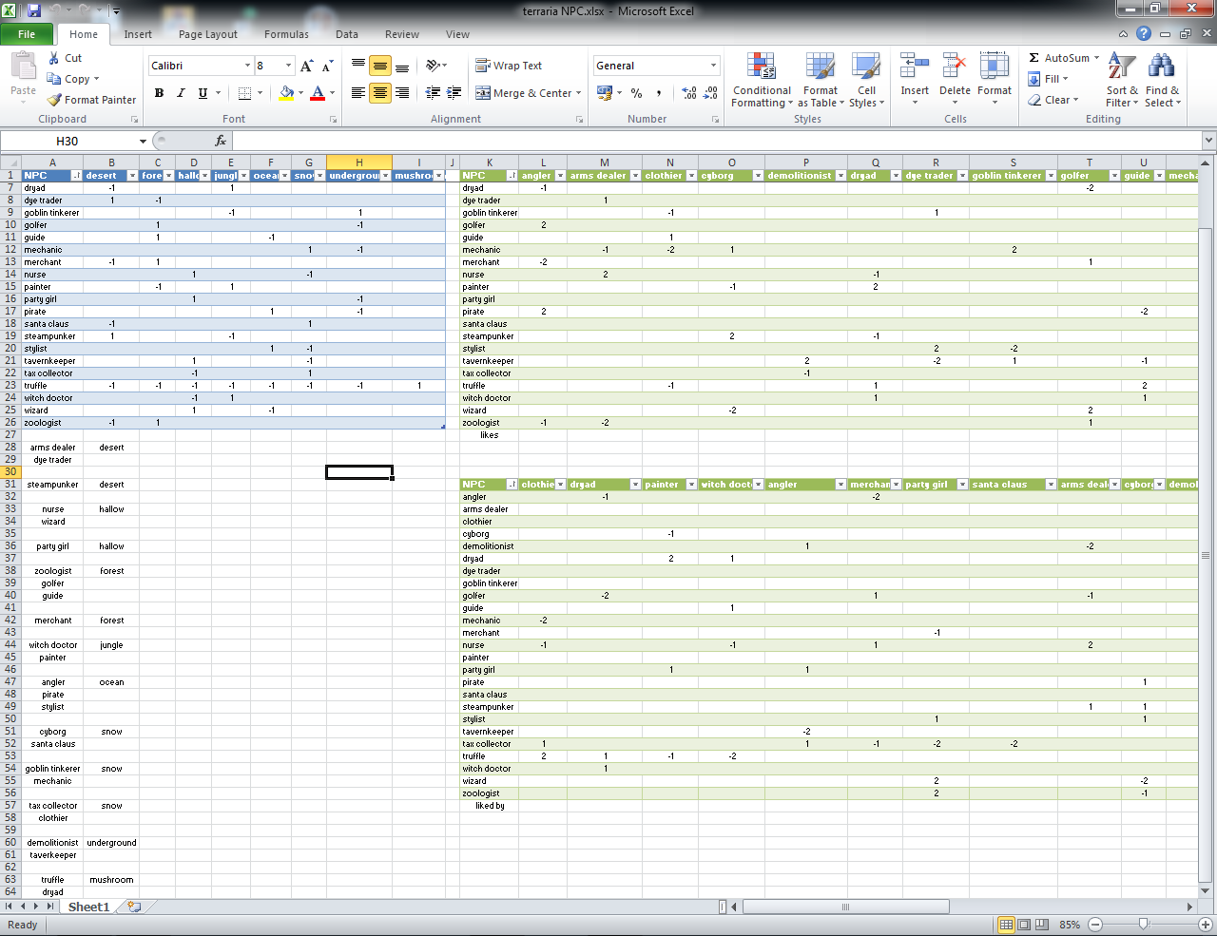Click Merge & Center

tap(524, 93)
